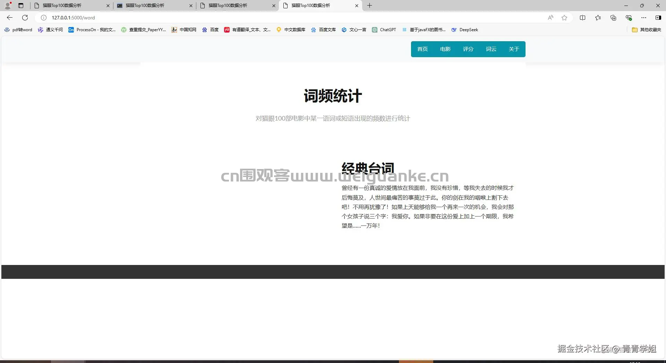Open the 基于javaFX的图书 bookmark

[424, 30]
